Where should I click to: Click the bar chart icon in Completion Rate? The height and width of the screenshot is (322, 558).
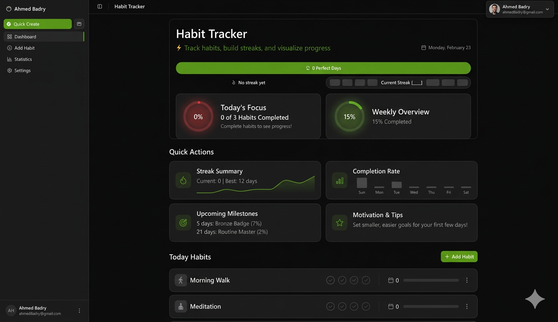click(340, 180)
